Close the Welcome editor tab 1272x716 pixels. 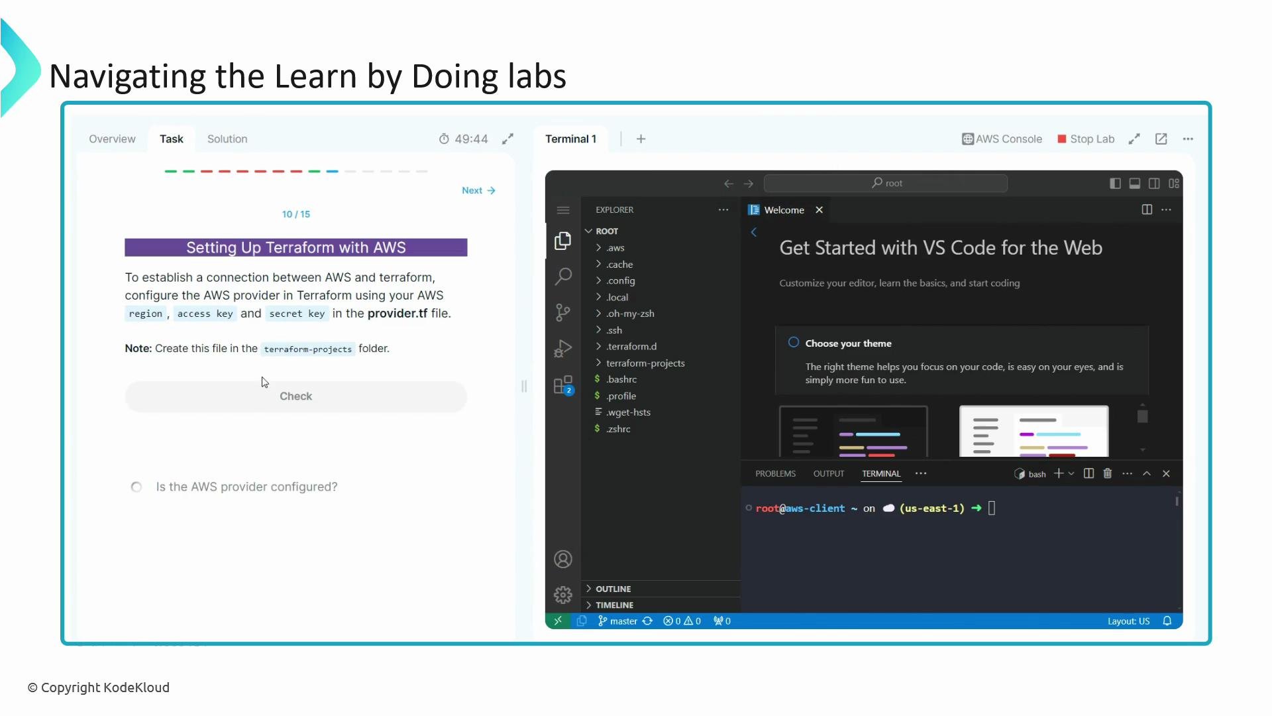820,209
